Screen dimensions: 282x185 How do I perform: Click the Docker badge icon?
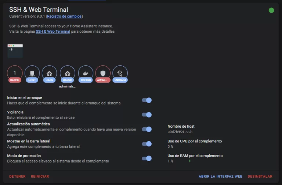click(86, 73)
